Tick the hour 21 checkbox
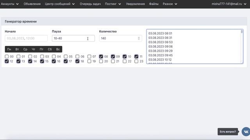The width and height of the screenshot is (250, 140). (x=113, y=61)
